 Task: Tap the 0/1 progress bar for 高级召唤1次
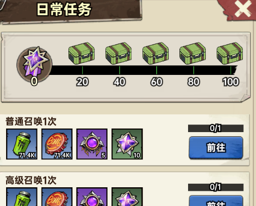215,187
